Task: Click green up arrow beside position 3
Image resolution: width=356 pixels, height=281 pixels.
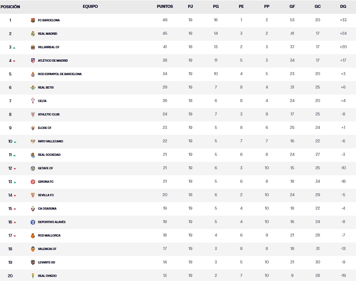Action: [14, 48]
